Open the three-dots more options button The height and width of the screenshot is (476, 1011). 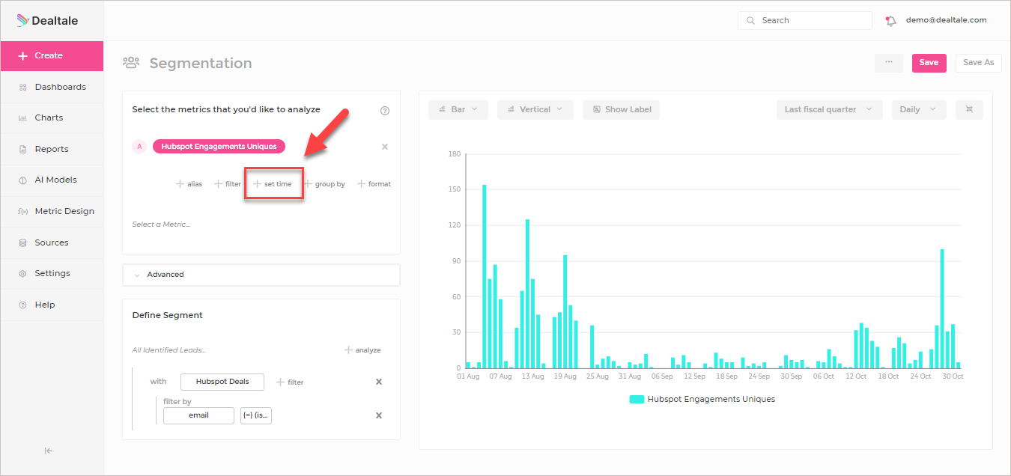(x=888, y=63)
